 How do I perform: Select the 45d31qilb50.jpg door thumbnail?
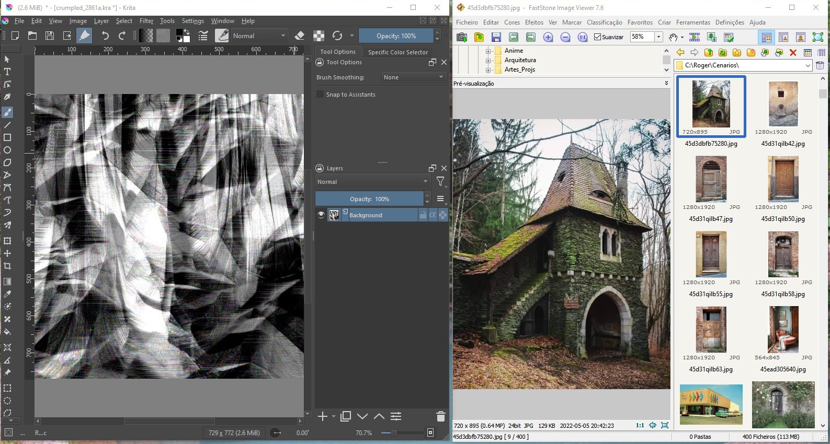click(x=783, y=179)
